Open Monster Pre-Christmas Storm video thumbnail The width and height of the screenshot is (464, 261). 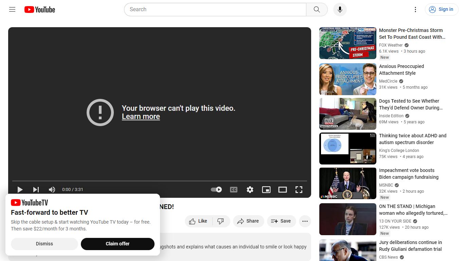pyautogui.click(x=348, y=43)
